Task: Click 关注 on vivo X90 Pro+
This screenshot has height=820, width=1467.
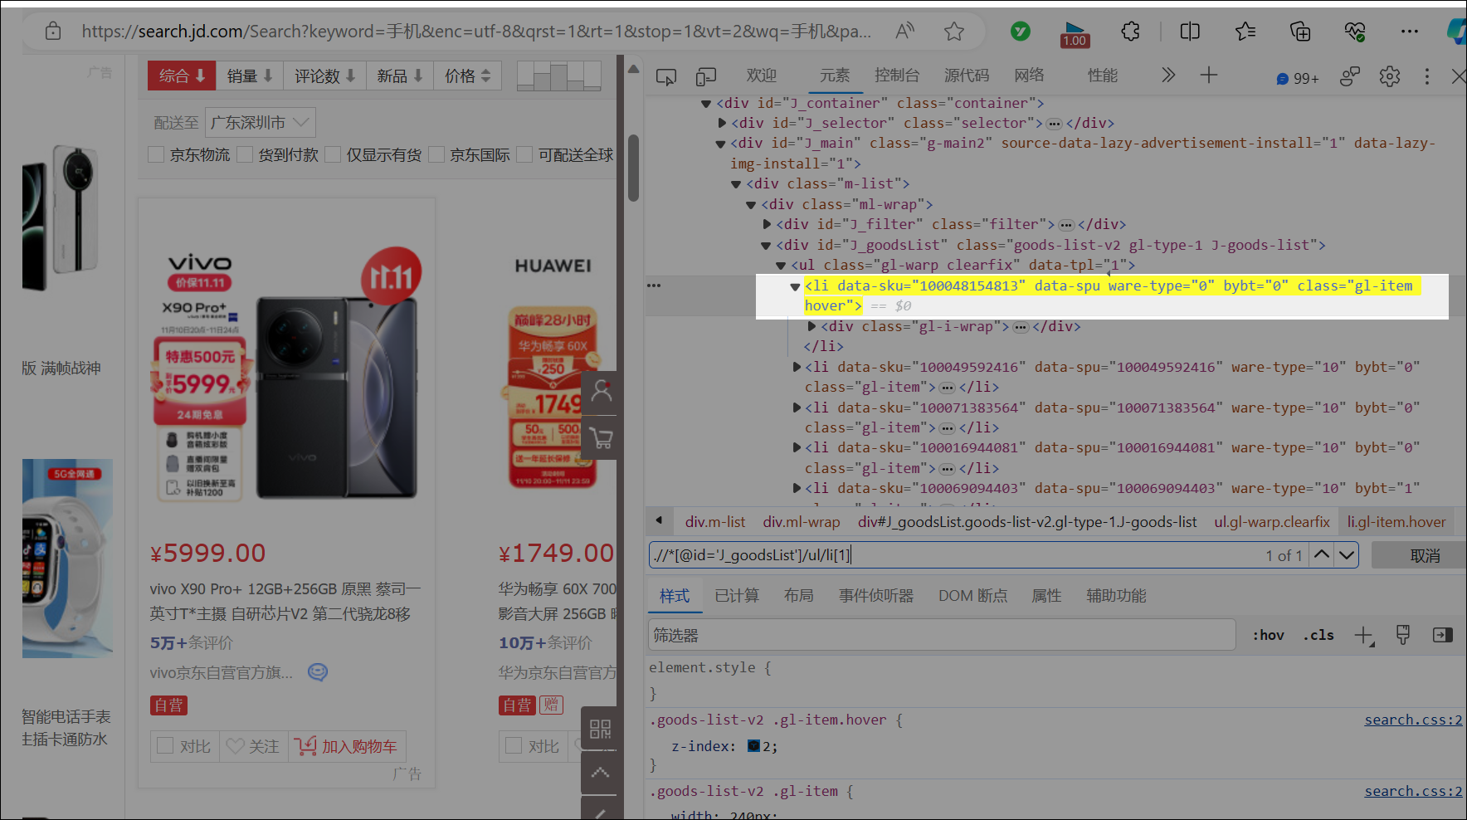Action: 253,746
